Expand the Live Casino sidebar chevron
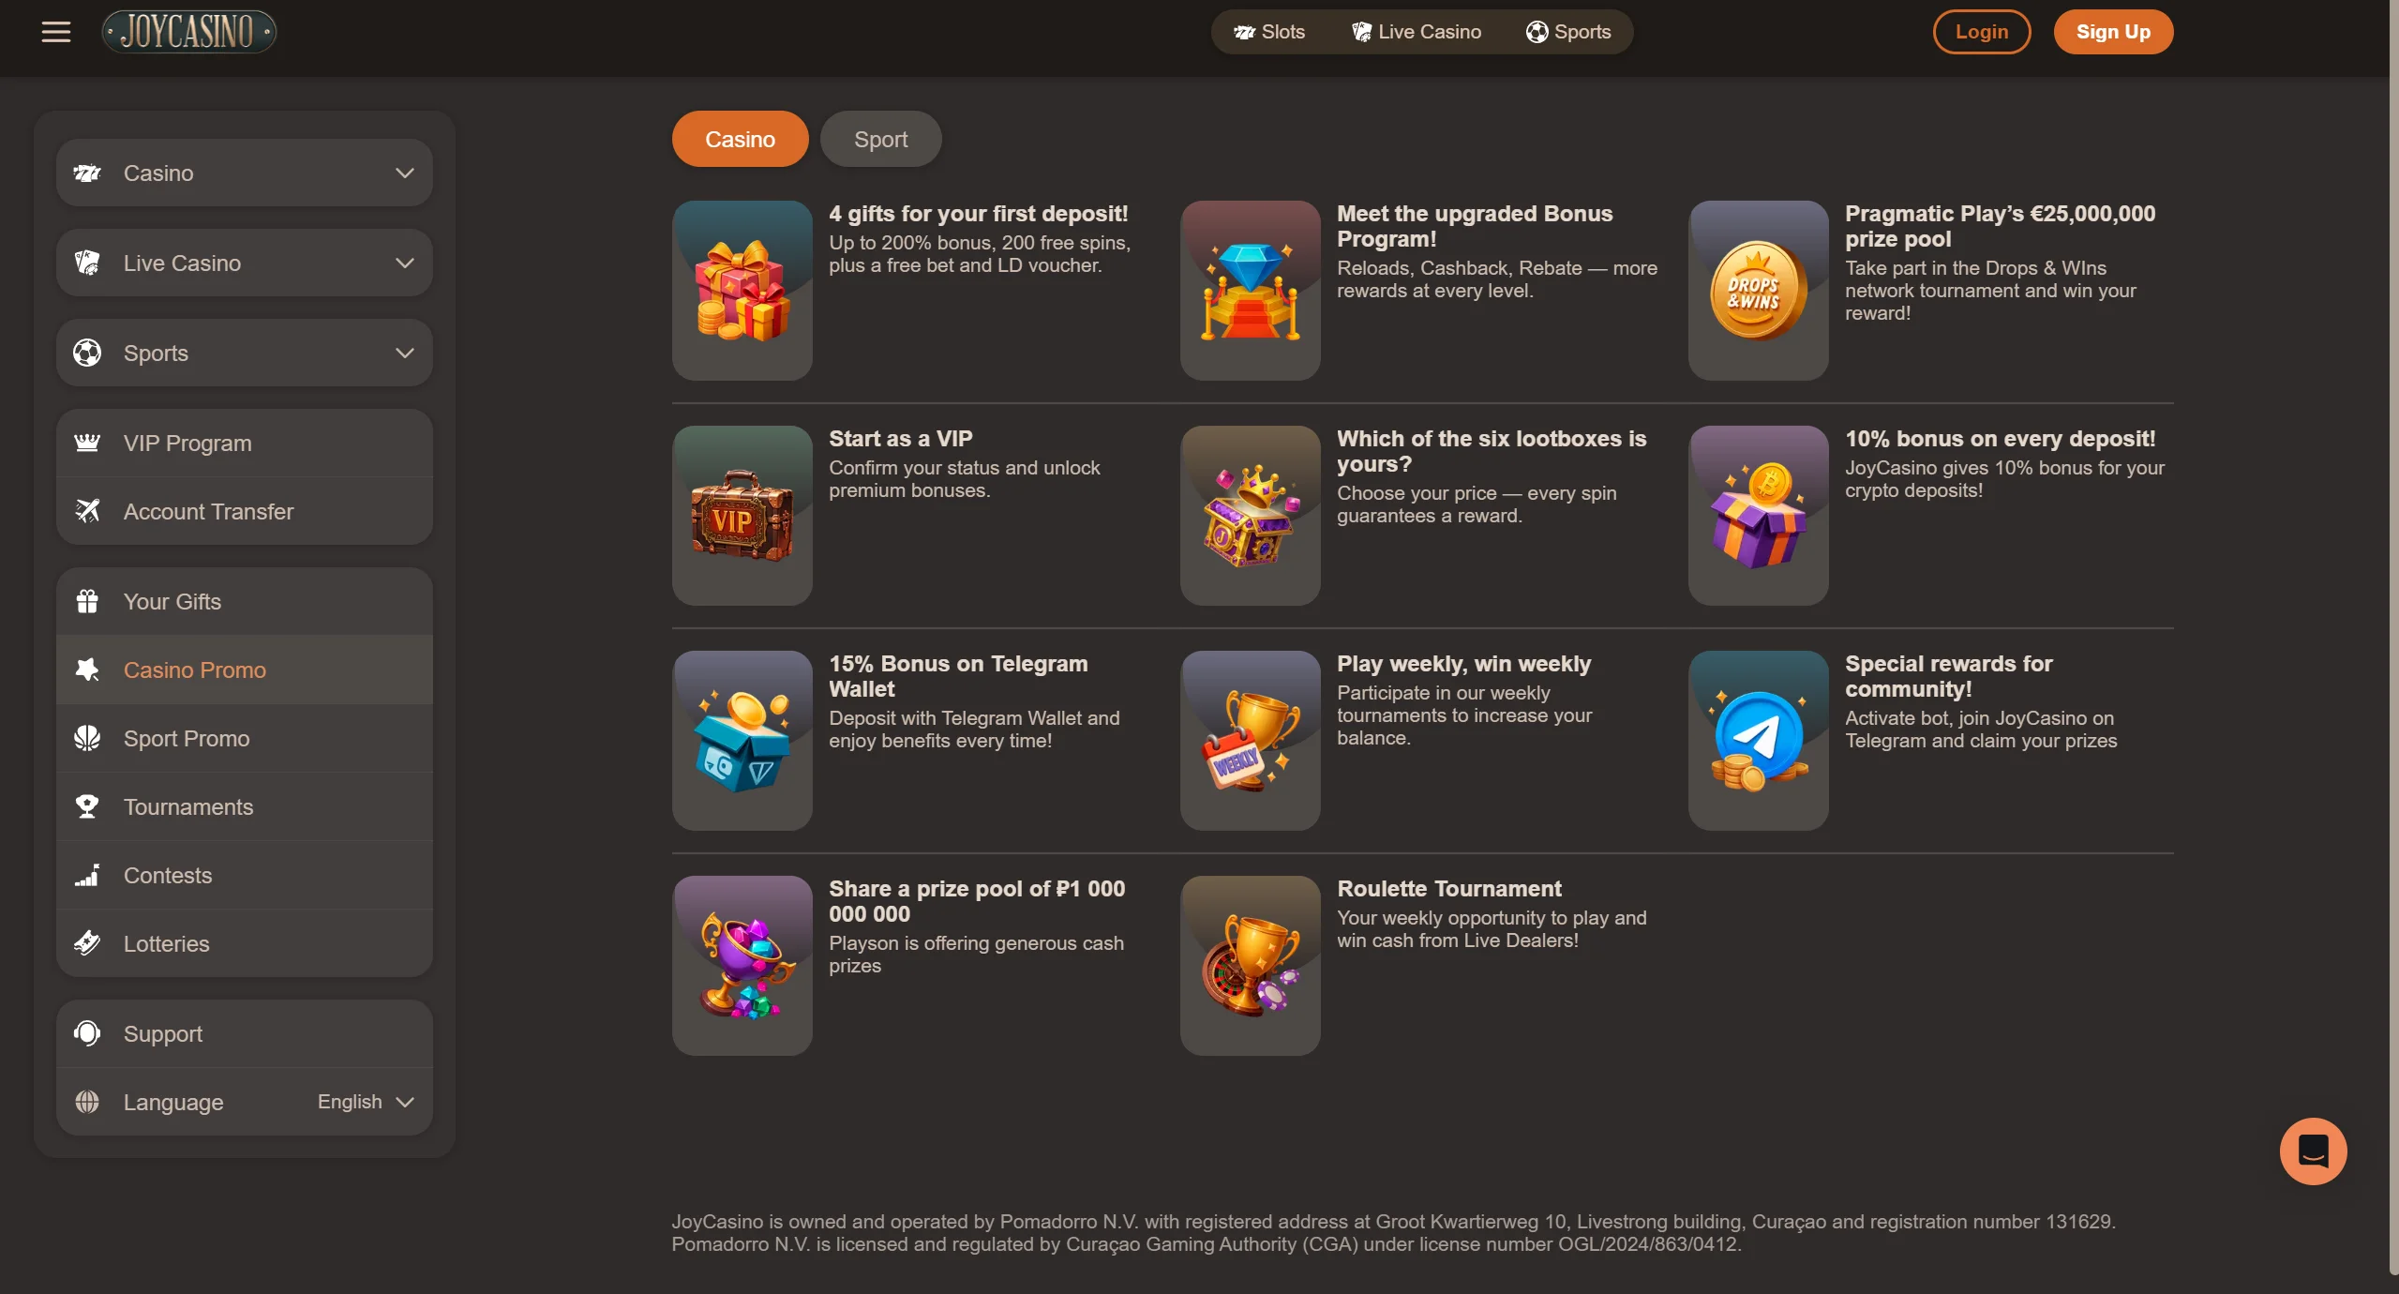Viewport: 2399px width, 1294px height. pyautogui.click(x=405, y=263)
